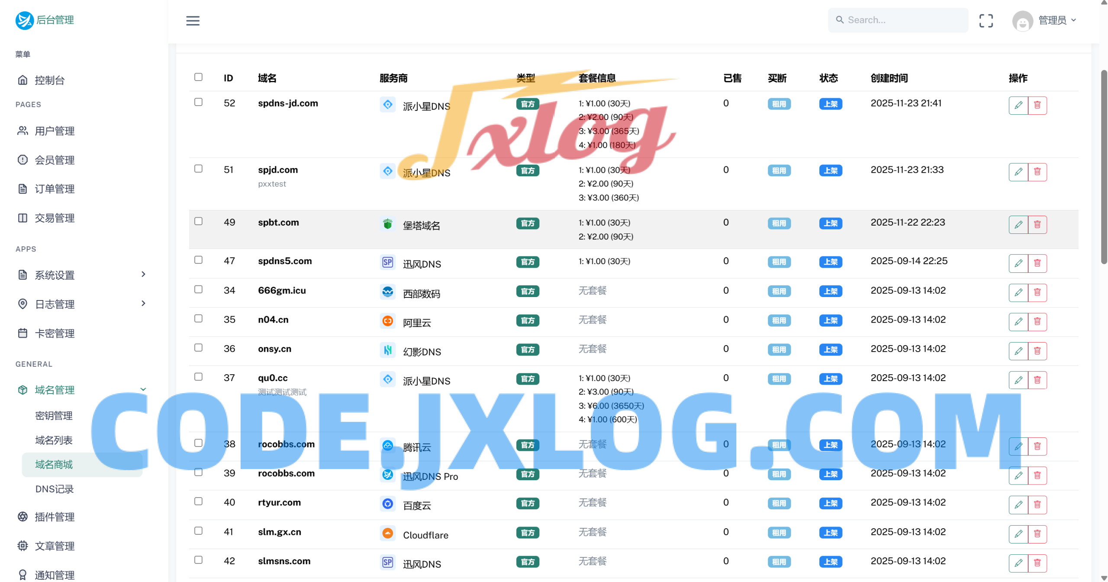Screen dimensions: 1108x582
Task: Check the row checkbox for spbt.com
Action: [x=199, y=221]
